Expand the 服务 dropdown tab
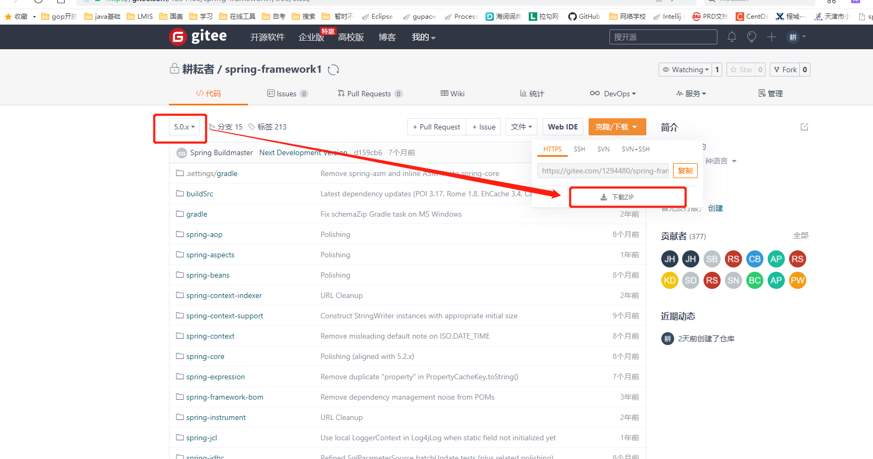Viewport: 873px width, 459px height. tap(691, 94)
